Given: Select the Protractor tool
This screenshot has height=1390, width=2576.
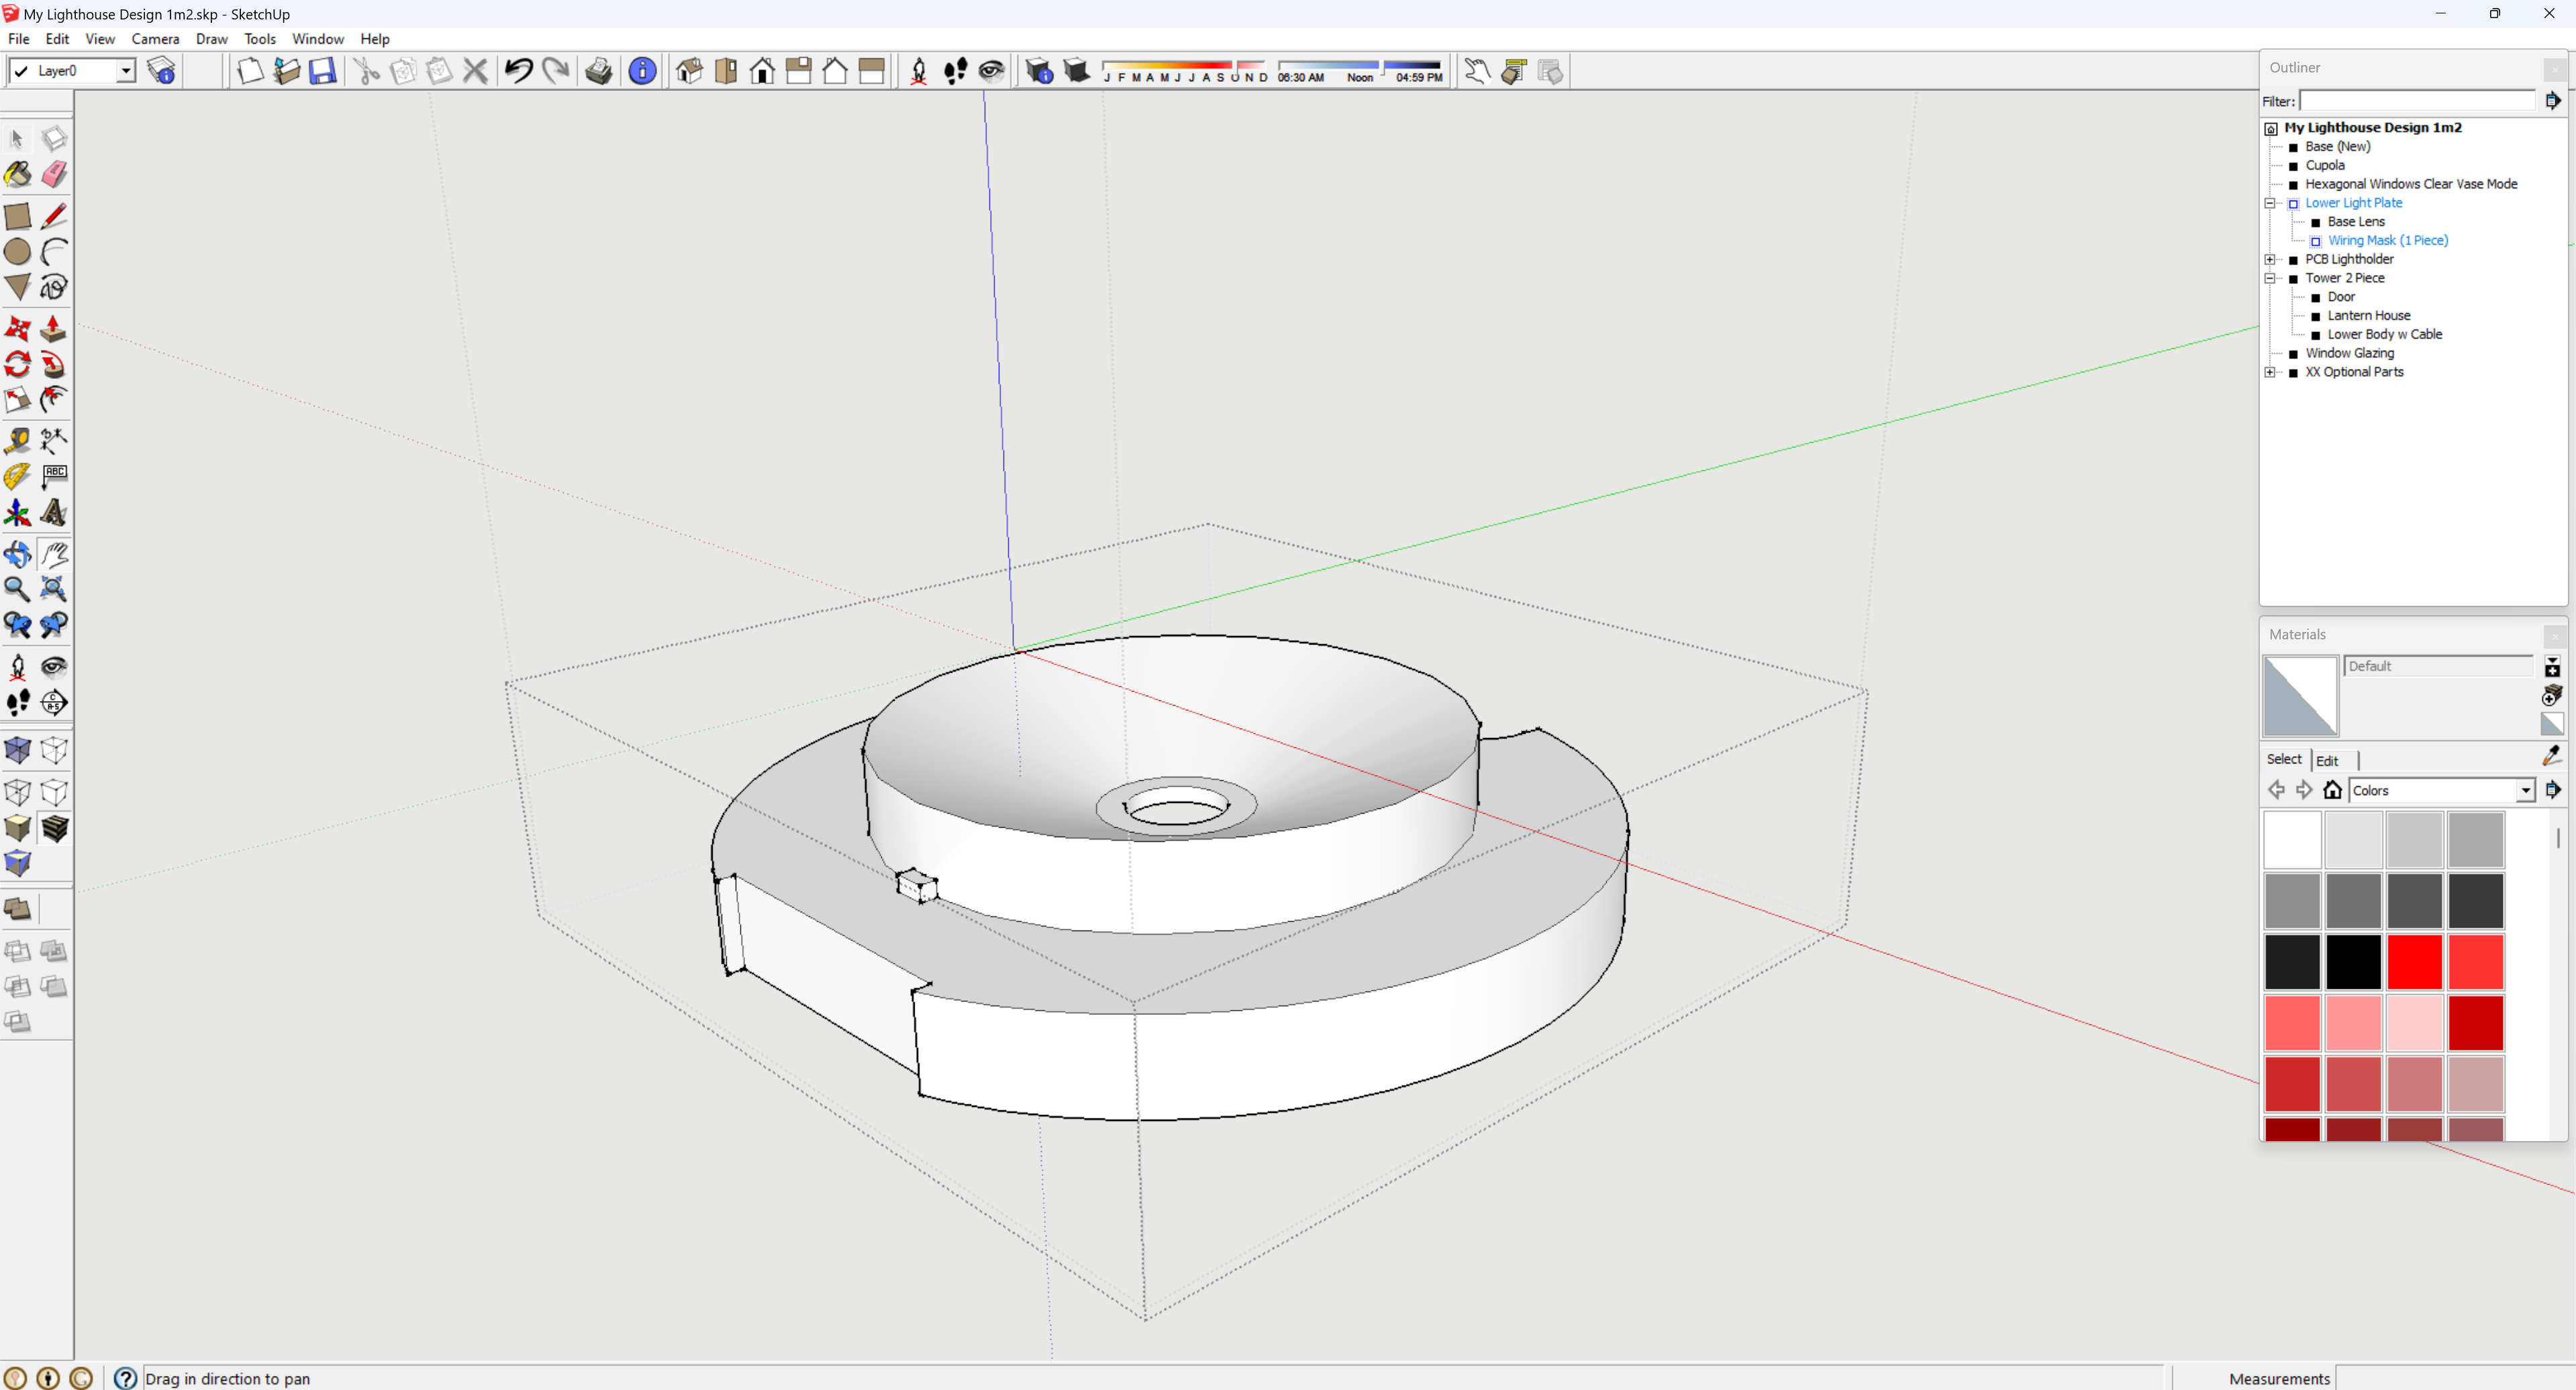Looking at the screenshot, I should [17, 477].
